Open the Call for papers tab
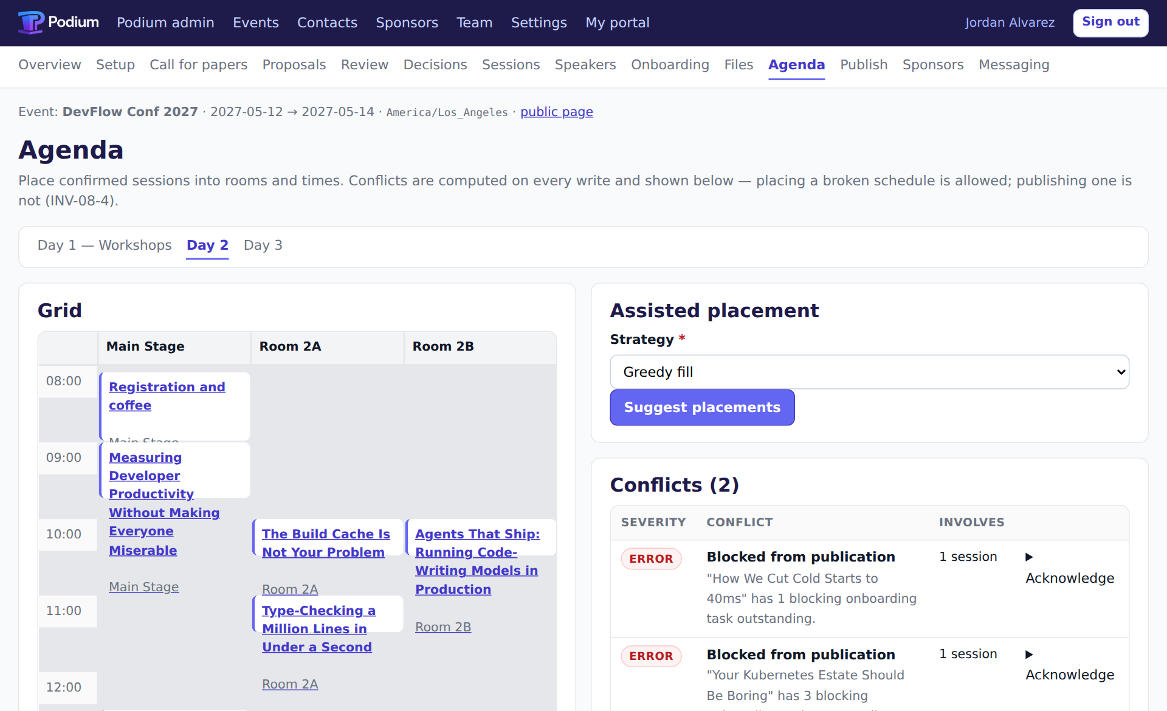The height and width of the screenshot is (711, 1167). [x=198, y=64]
